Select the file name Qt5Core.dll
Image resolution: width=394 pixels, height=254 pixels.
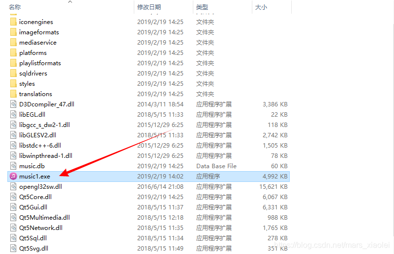pyautogui.click(x=35, y=197)
